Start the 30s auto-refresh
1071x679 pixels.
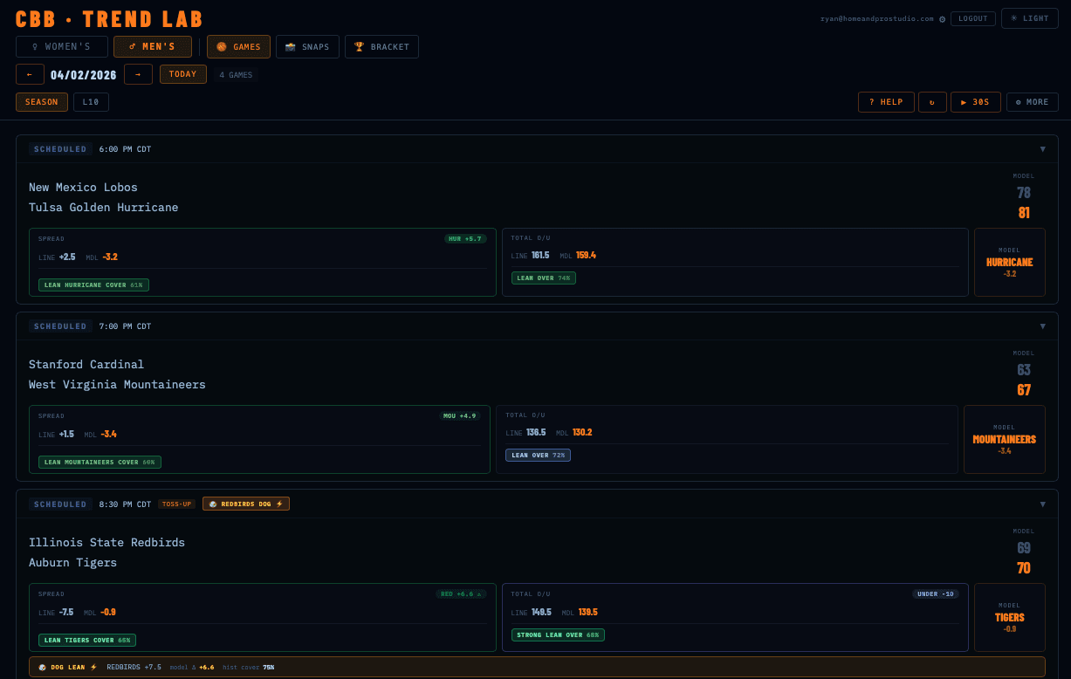pyautogui.click(x=975, y=102)
